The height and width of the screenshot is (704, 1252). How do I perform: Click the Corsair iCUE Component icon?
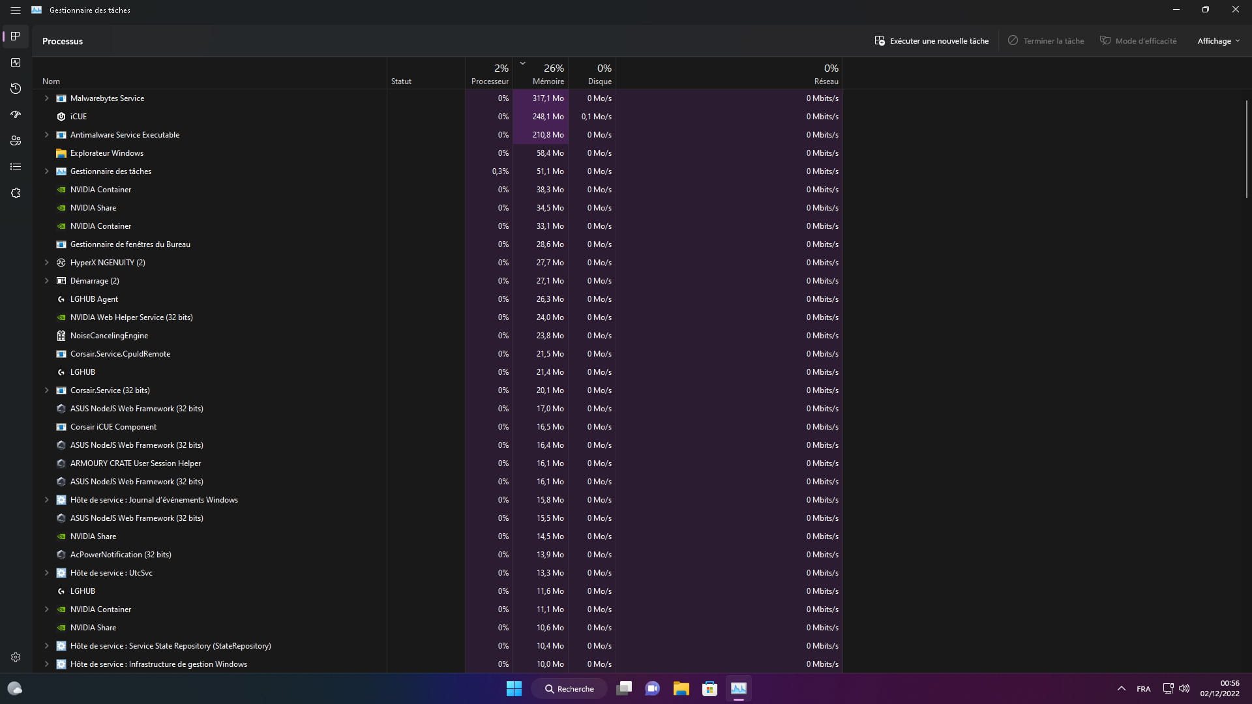pyautogui.click(x=61, y=427)
